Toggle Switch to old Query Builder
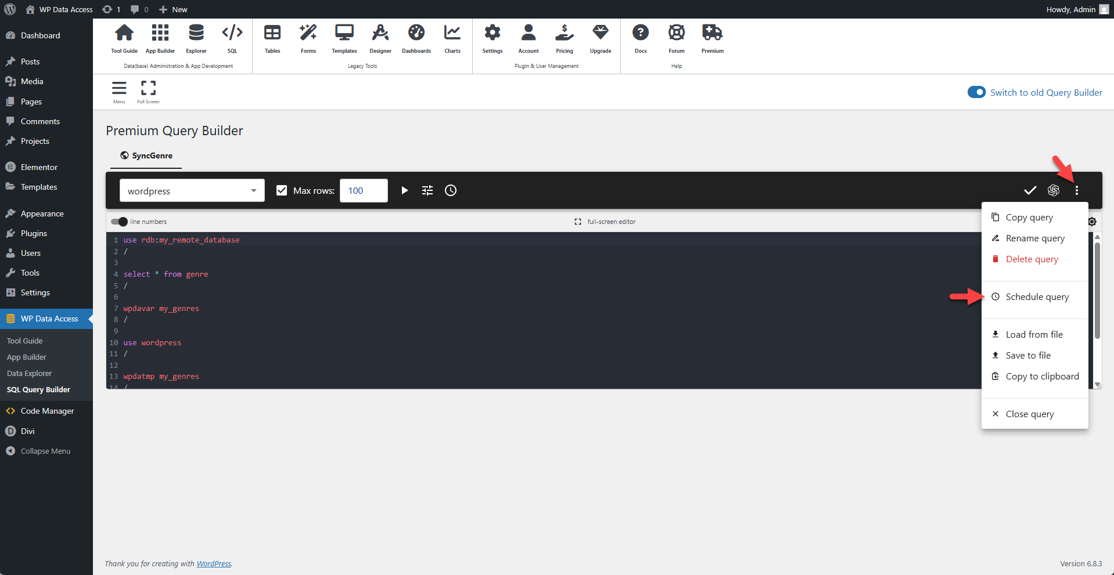Viewport: 1114px width, 575px height. (976, 92)
